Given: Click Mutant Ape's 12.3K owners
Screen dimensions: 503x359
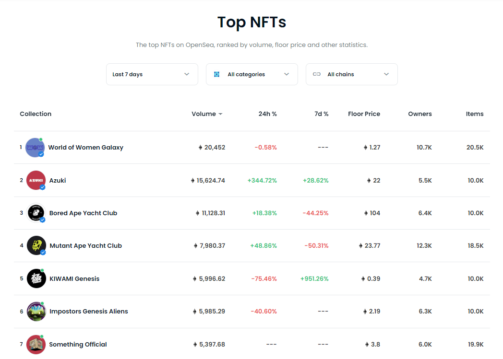Looking at the screenshot, I should [424, 246].
